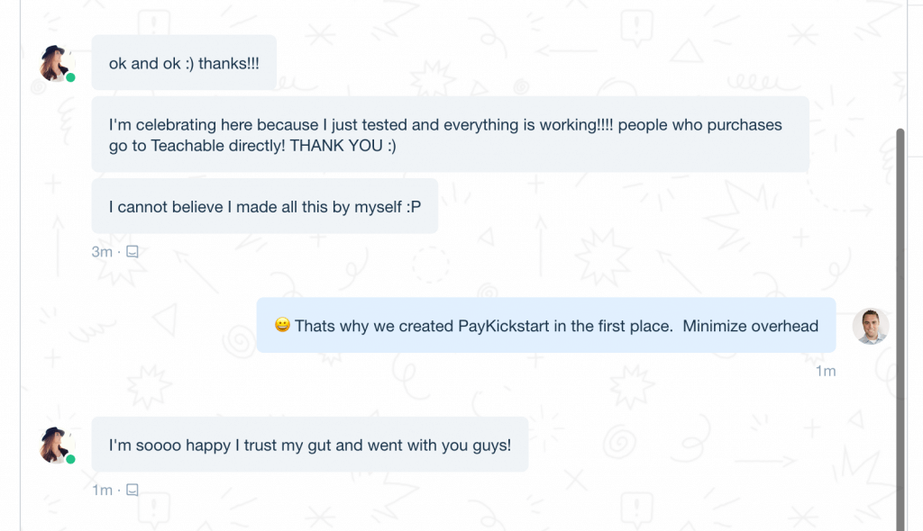The image size is (923, 531).
Task: Select the "I'm celebrating here" message bubble
Action: pos(451,135)
